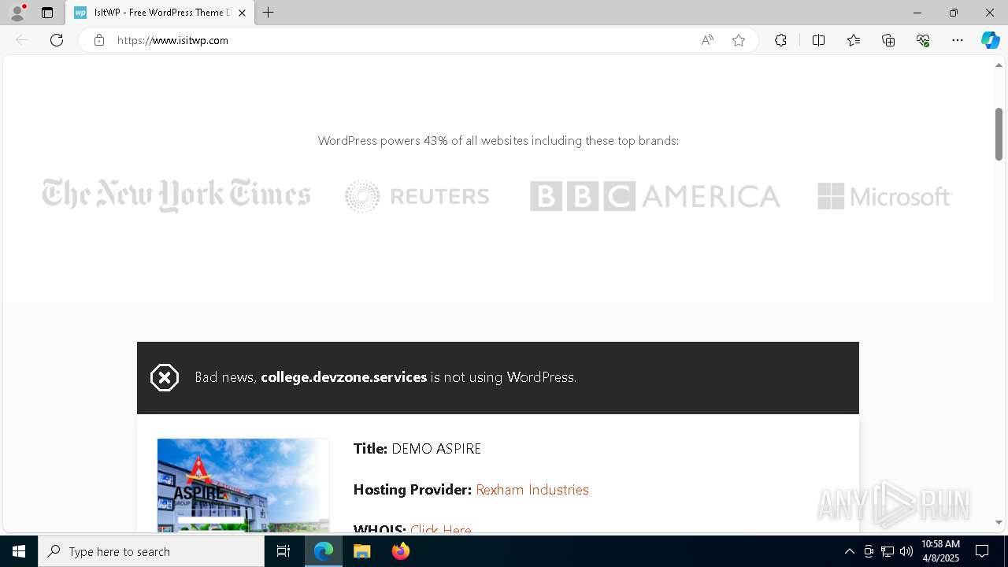Open a new tab with the plus button
Screen dimensions: 1008x567
[x=269, y=13]
